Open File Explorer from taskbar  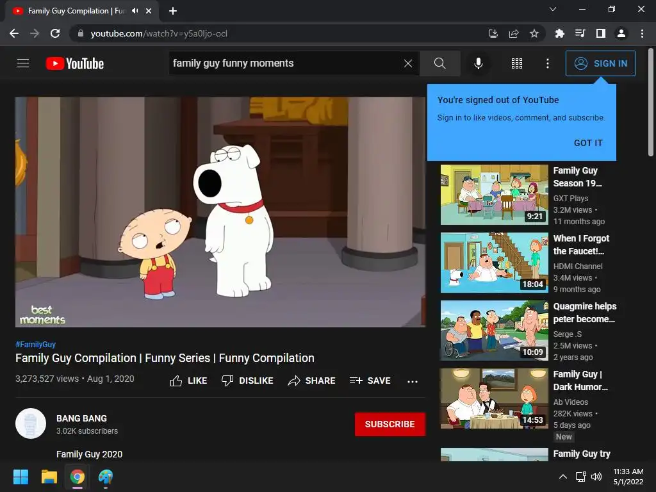(x=49, y=477)
